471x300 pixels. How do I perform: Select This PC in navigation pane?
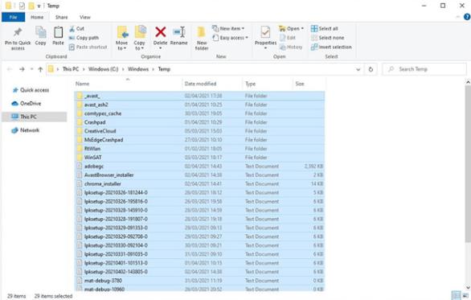click(34, 117)
